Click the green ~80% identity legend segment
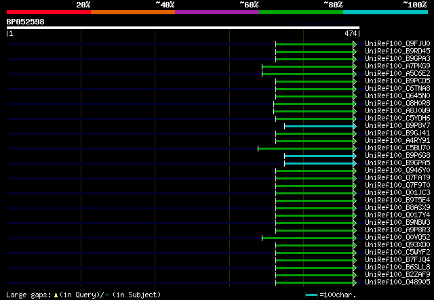 301,12
